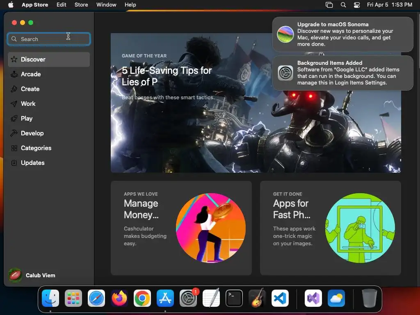Go to the Develop section
Screen dimensions: 420x315
pos(49,133)
